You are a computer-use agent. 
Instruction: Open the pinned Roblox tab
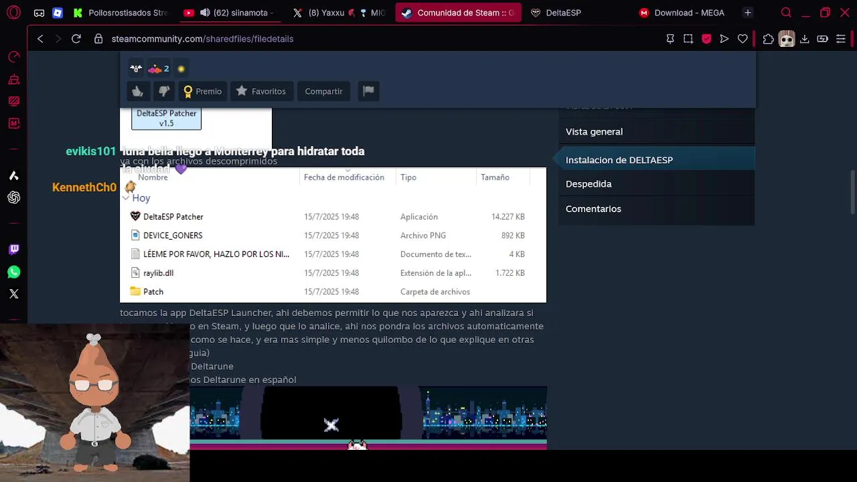pyautogui.click(x=58, y=13)
